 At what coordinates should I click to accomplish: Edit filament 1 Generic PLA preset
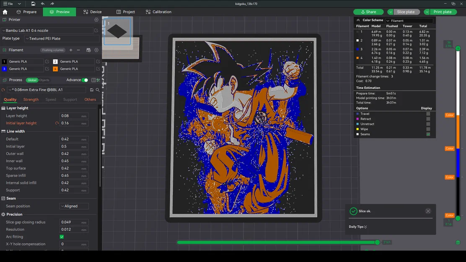coord(47,61)
